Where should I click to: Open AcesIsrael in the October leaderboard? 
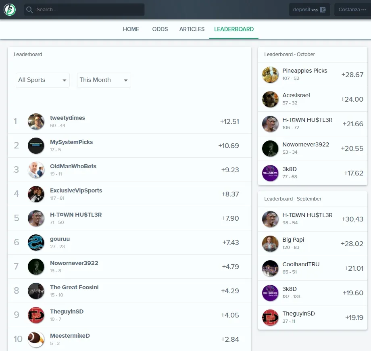pos(296,95)
